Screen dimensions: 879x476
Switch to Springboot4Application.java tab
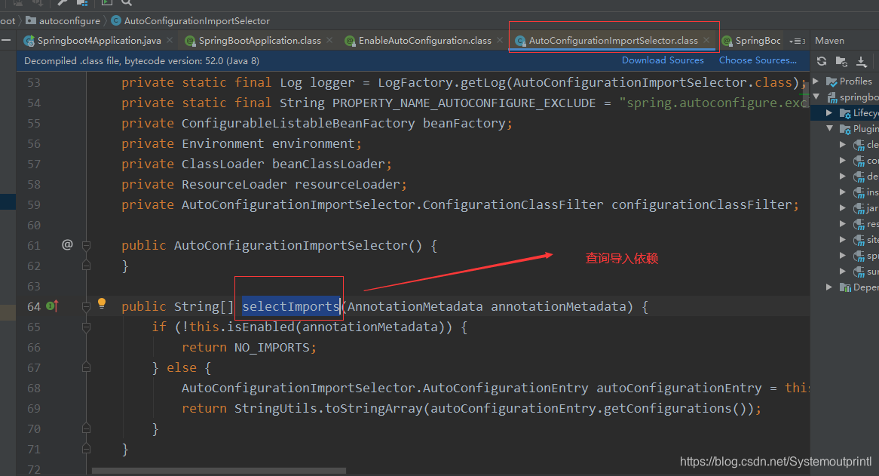99,41
